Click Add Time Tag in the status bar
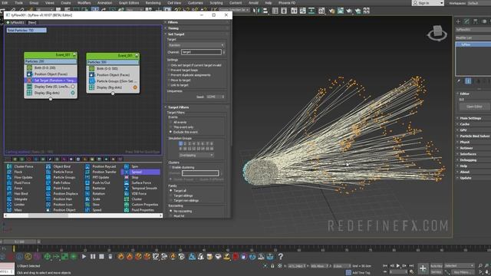 coord(361,273)
